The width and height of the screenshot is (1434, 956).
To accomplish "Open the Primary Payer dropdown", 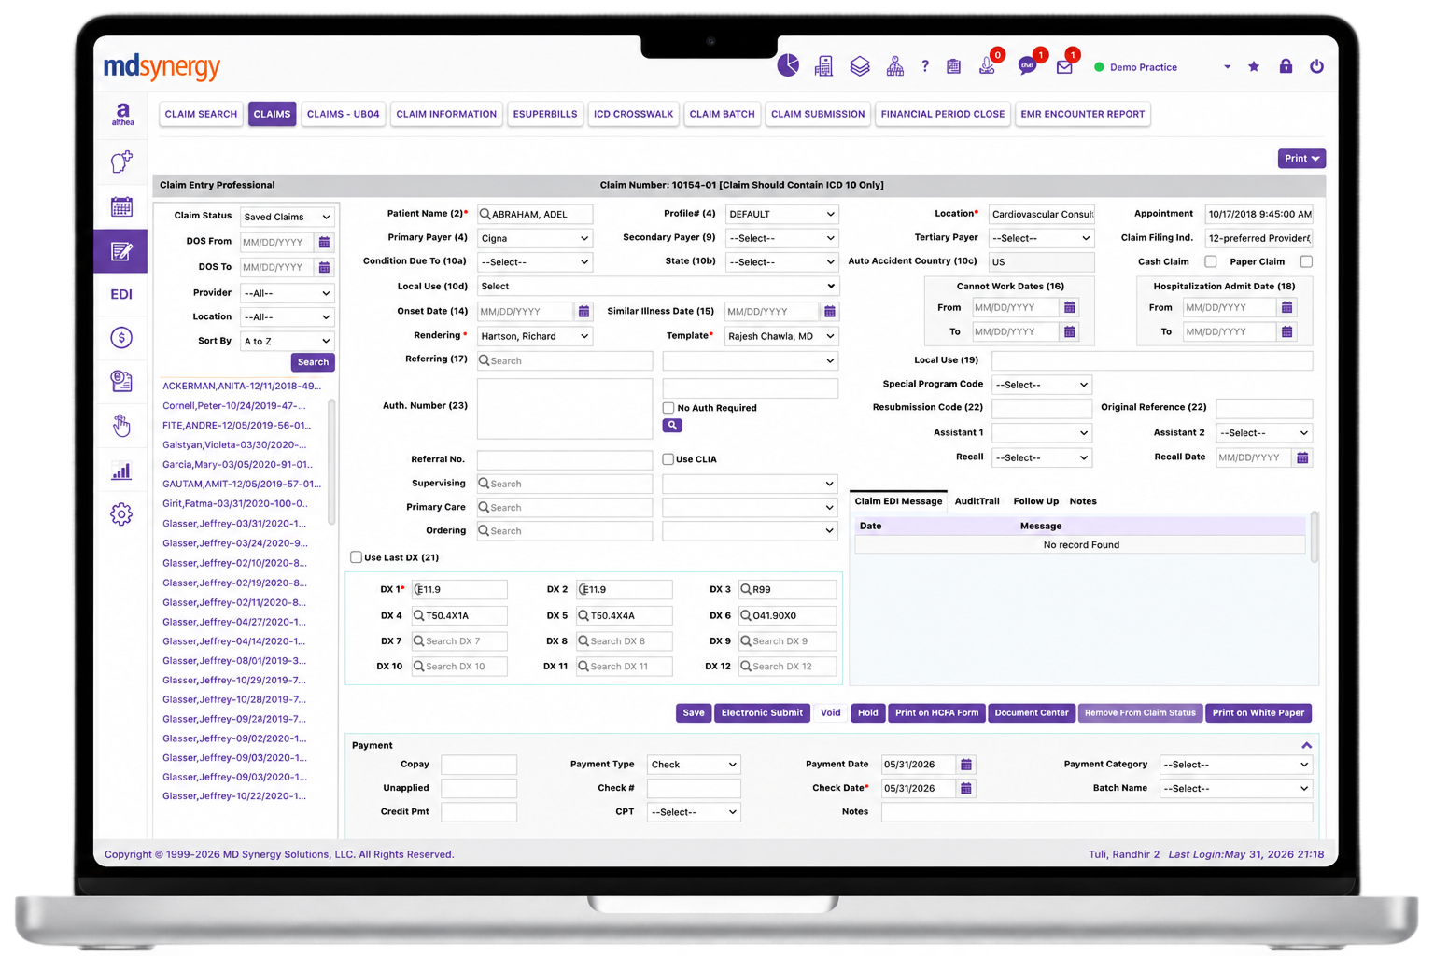I will (535, 238).
